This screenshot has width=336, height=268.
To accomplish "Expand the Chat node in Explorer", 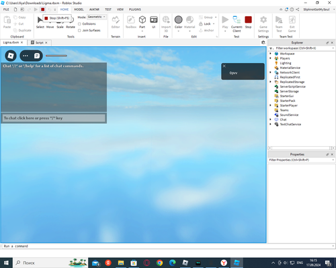I will pyautogui.click(x=270, y=119).
